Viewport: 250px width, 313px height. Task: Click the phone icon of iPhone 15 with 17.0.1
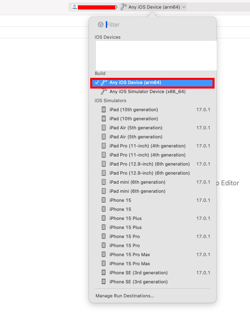(x=104, y=200)
